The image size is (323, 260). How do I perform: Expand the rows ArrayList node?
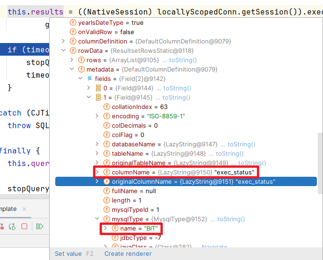(72, 60)
